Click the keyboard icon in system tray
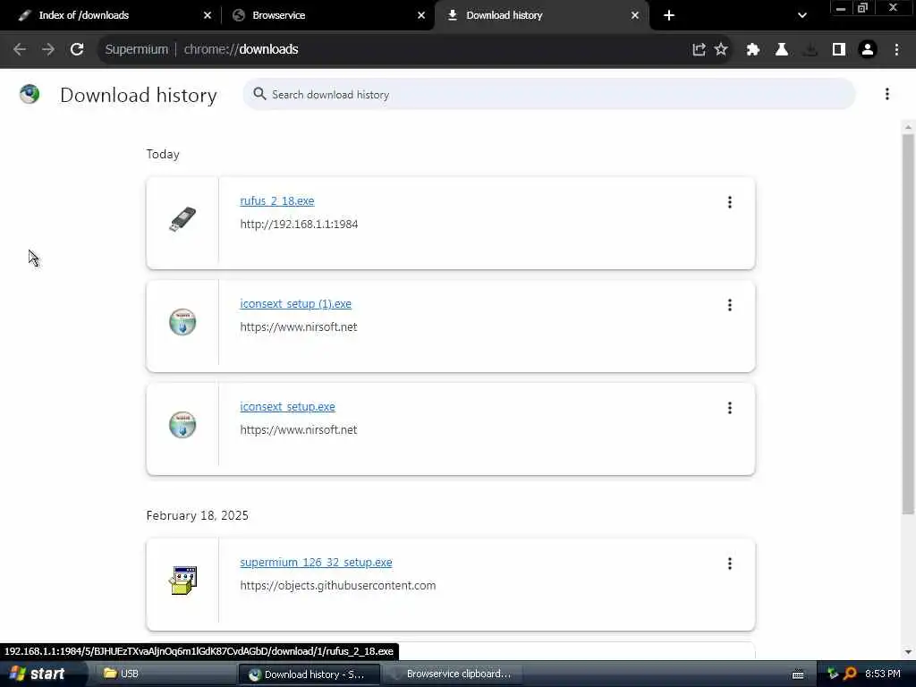The width and height of the screenshot is (916, 687). pyautogui.click(x=797, y=674)
